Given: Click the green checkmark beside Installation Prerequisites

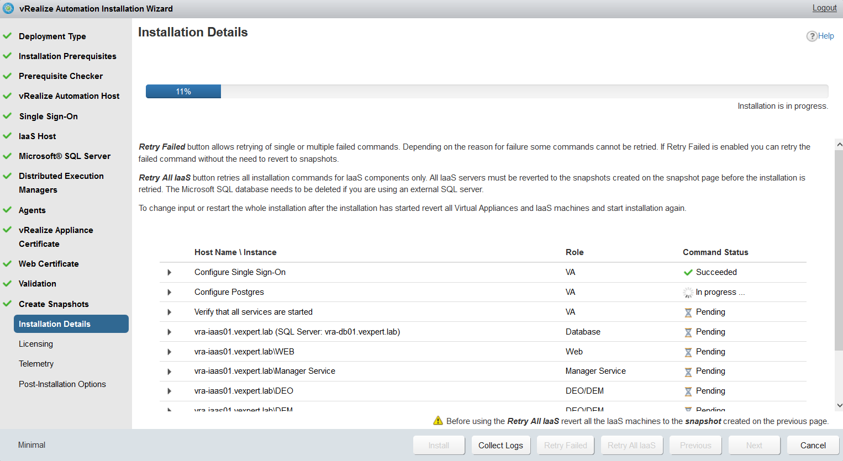Looking at the screenshot, I should [x=7, y=56].
